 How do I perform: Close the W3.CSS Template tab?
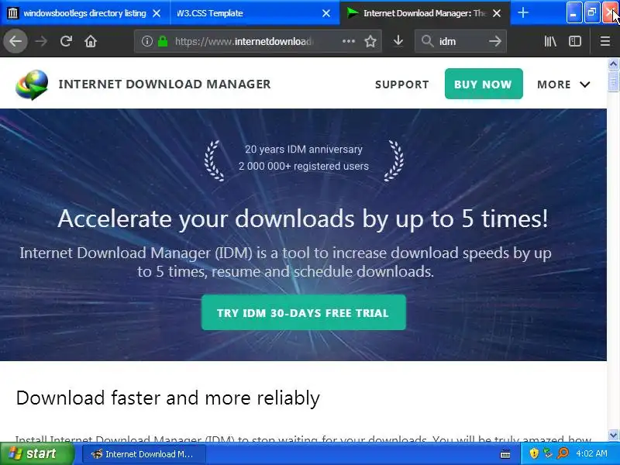click(326, 13)
